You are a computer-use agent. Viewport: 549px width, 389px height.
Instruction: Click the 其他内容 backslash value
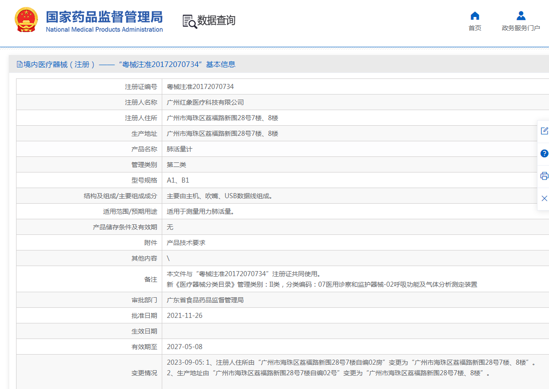click(x=168, y=258)
